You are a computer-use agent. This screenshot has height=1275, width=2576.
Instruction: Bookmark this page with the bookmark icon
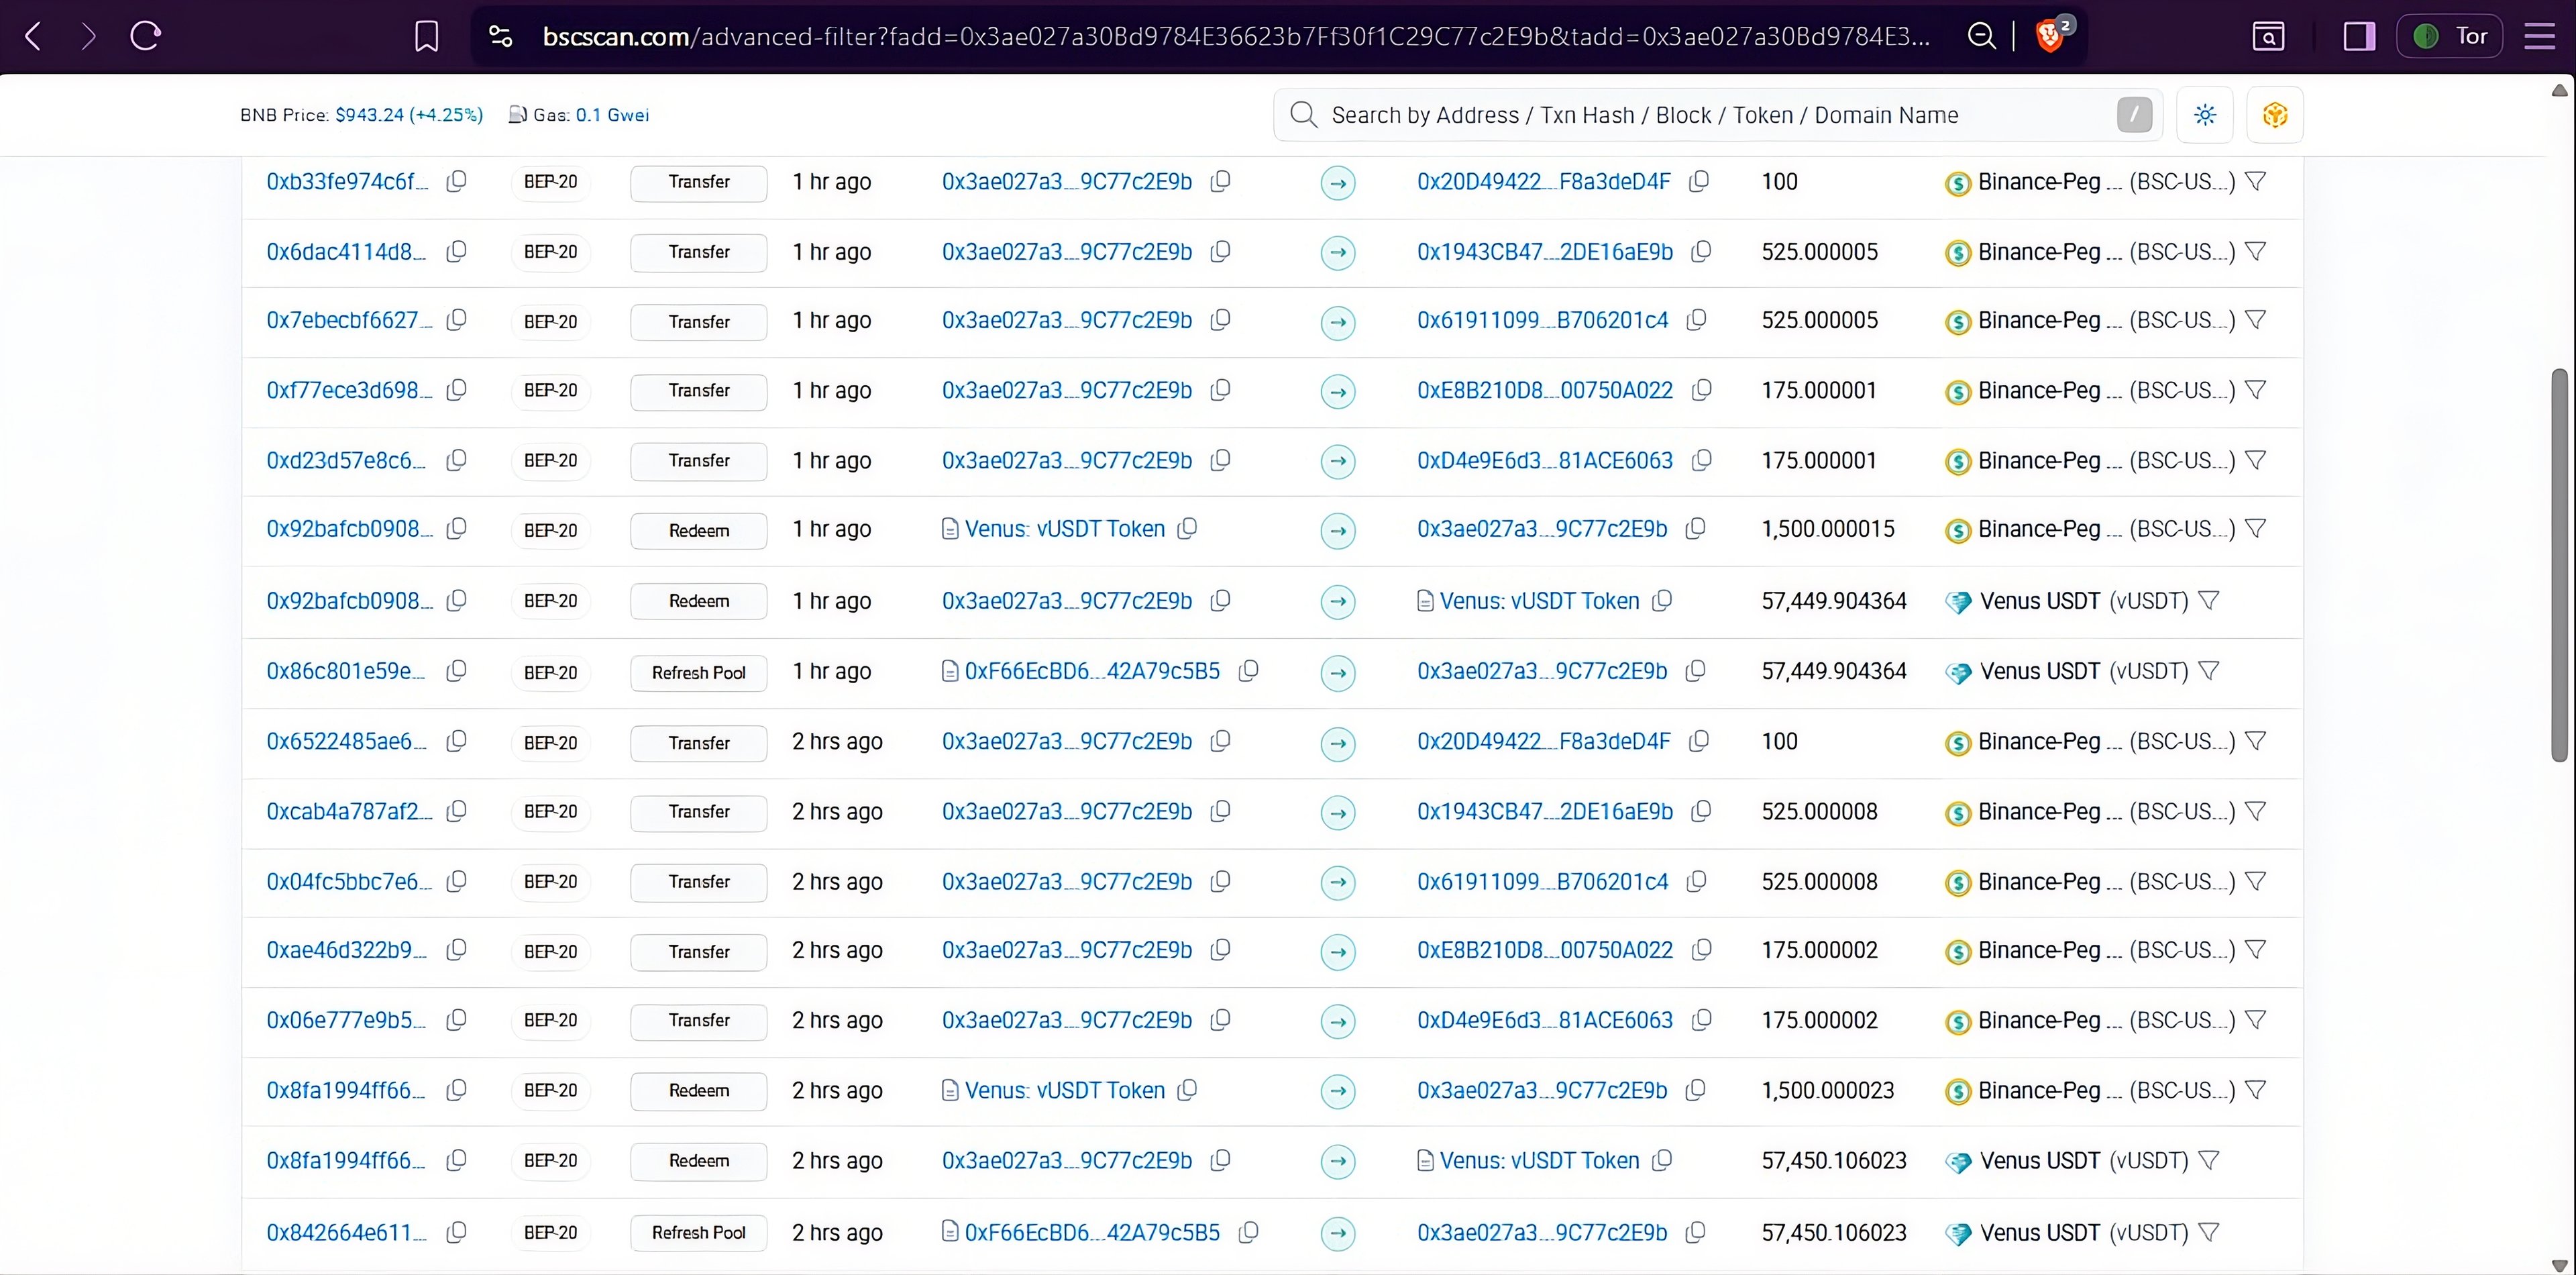[426, 37]
